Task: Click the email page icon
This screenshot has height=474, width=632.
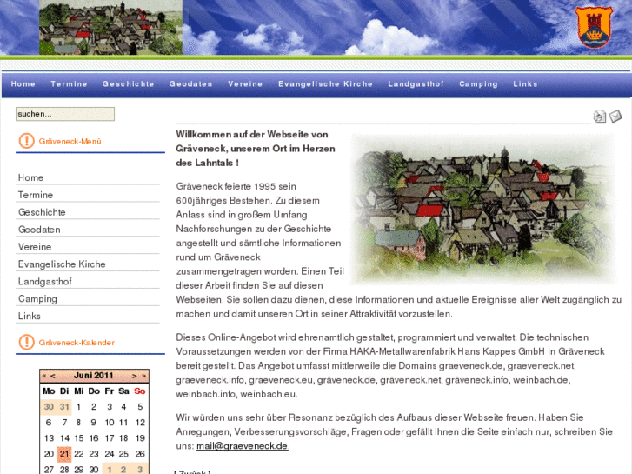Action: point(615,117)
